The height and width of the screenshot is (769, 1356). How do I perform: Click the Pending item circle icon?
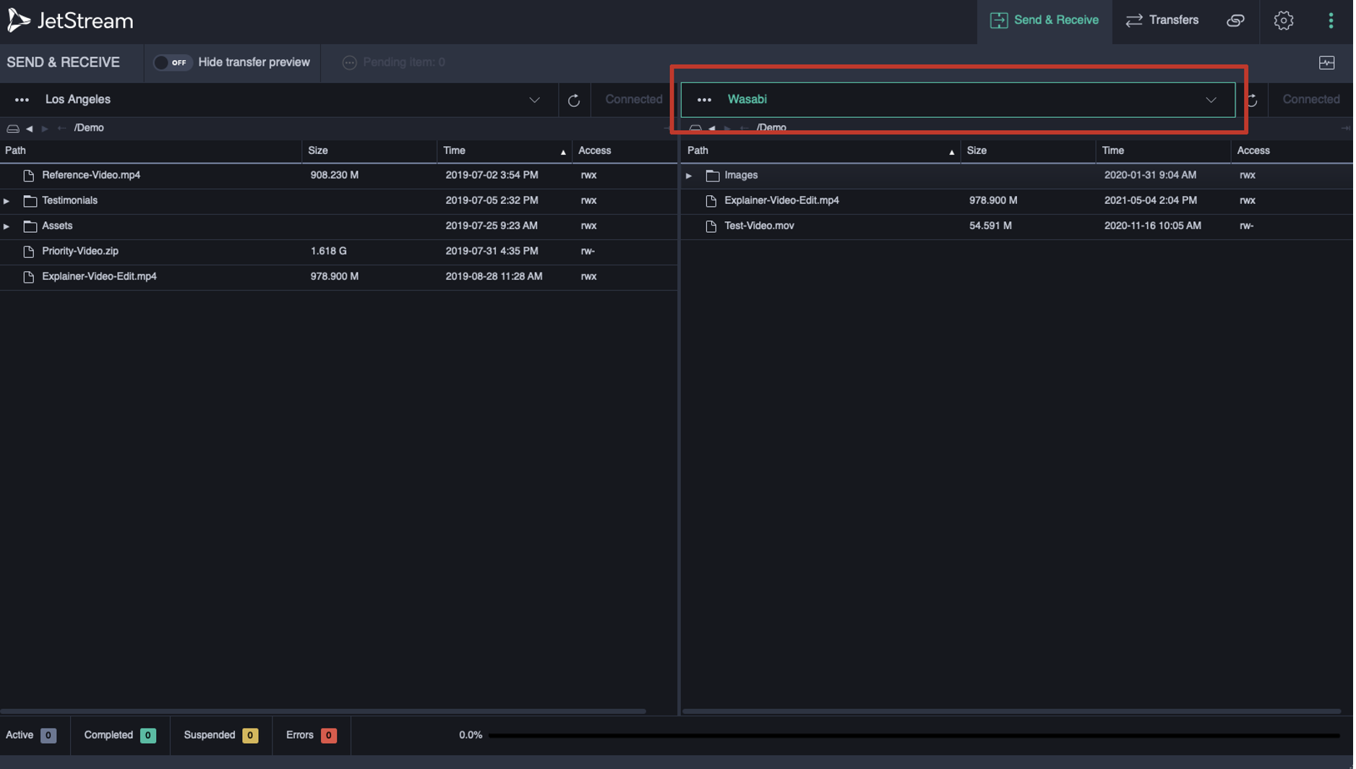[x=350, y=63]
